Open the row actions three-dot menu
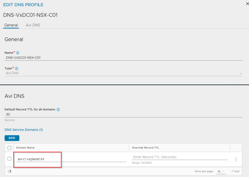The height and width of the screenshot is (177, 249). click(236, 159)
